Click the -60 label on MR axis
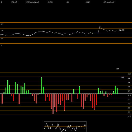This screenshot has width=132, height=132. (x=129, y=108)
